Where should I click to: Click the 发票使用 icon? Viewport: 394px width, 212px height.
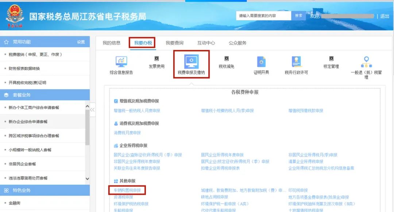[157, 58]
